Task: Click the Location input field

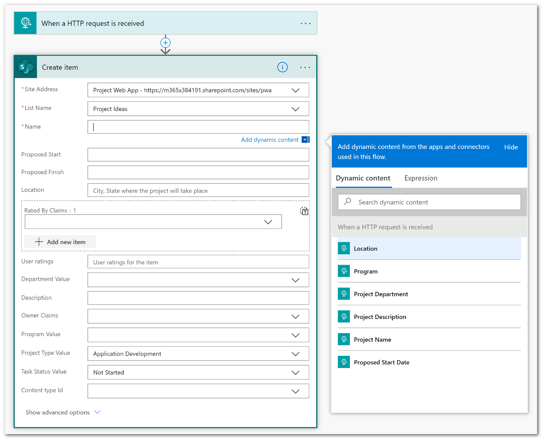Action: pos(198,190)
